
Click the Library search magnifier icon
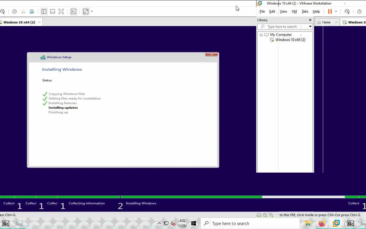[x=262, y=27]
